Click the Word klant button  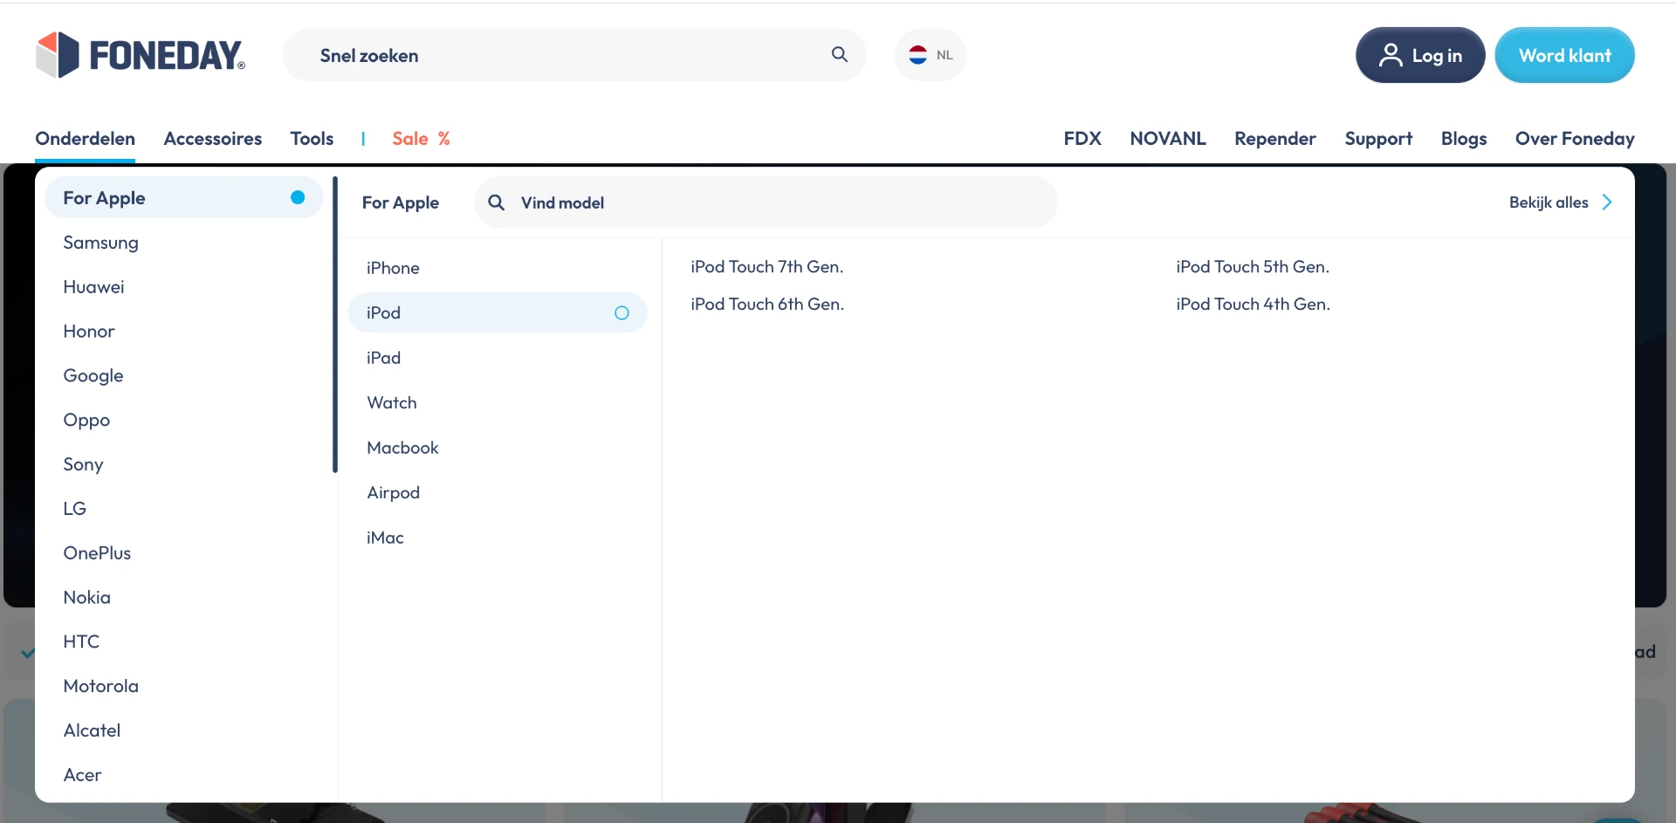(x=1564, y=55)
